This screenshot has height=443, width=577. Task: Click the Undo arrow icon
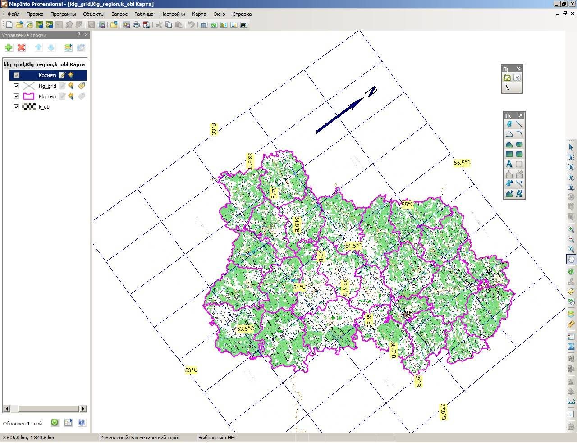[x=191, y=25]
